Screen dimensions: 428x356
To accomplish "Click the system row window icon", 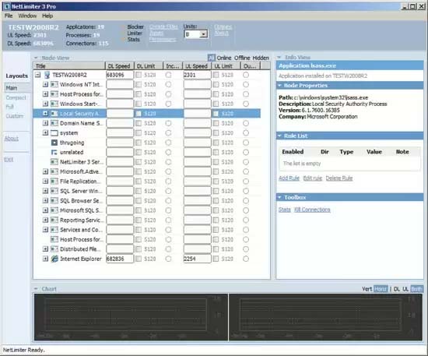I will pyautogui.click(x=54, y=133).
